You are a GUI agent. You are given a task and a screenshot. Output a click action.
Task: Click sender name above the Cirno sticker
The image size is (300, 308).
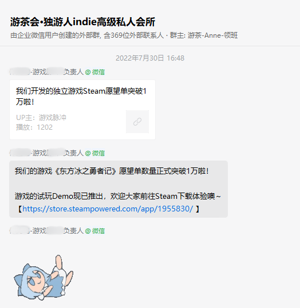tap(46, 231)
